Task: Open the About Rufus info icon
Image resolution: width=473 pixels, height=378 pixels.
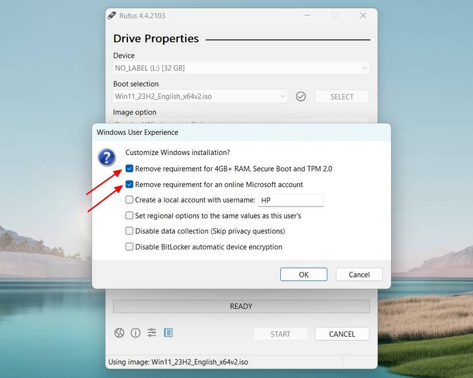Action: tap(135, 333)
